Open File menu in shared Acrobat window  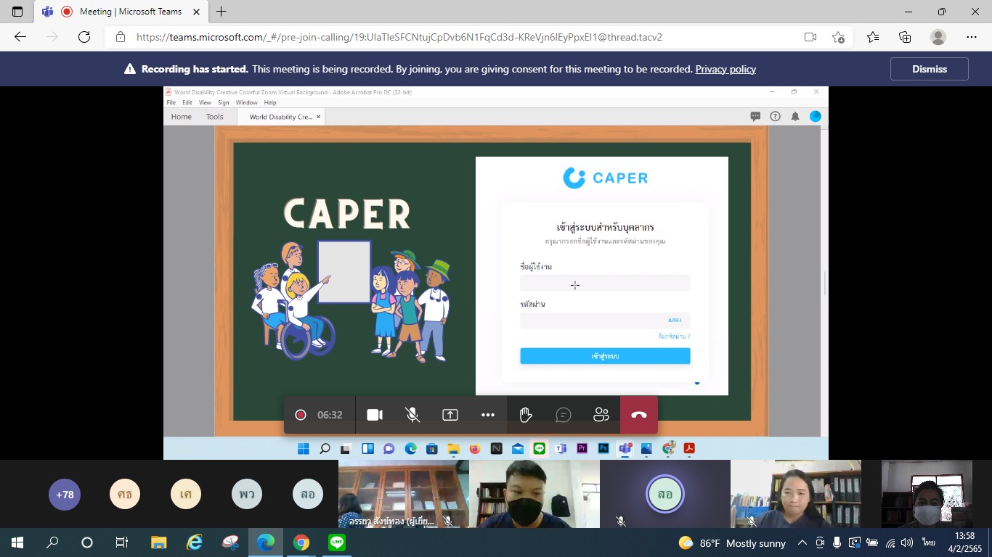171,103
